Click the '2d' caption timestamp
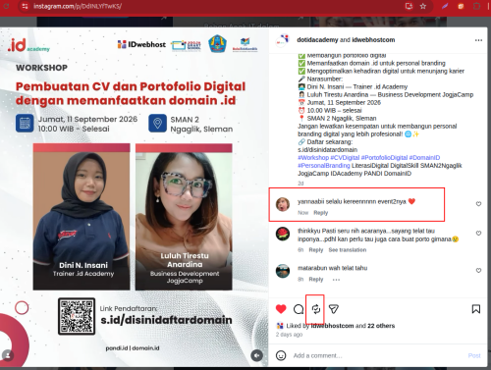The height and width of the screenshot is (370, 491). coord(300,184)
